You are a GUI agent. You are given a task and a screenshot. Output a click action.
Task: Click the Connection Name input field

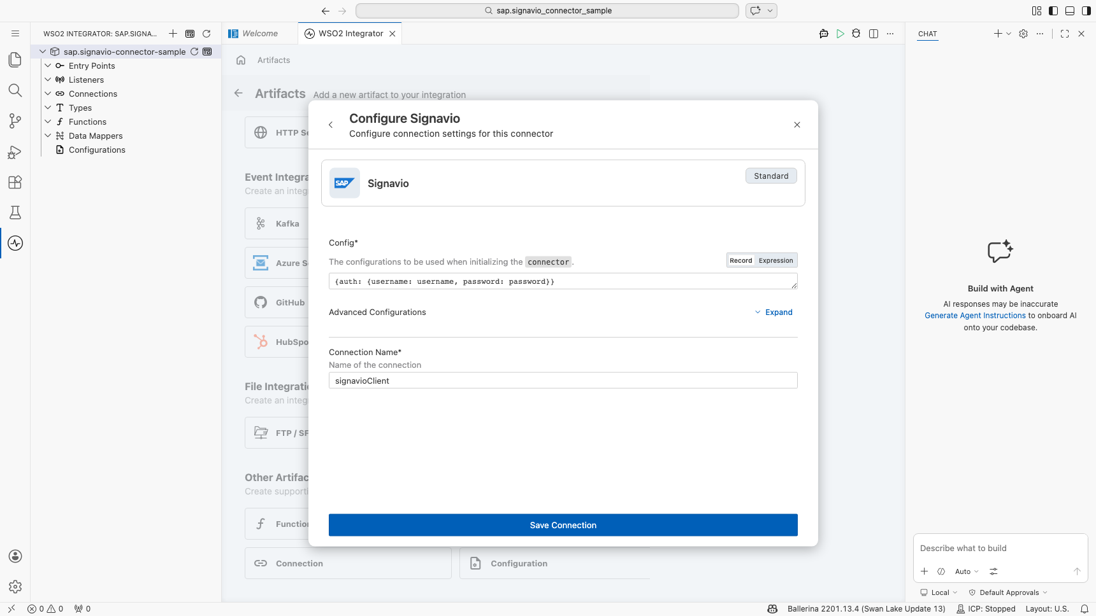(563, 381)
